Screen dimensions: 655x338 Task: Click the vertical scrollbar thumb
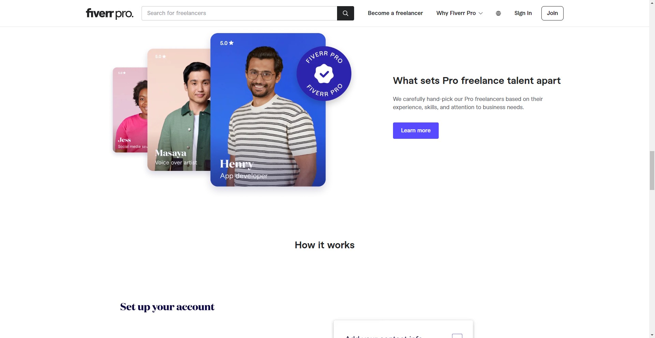tap(652, 170)
